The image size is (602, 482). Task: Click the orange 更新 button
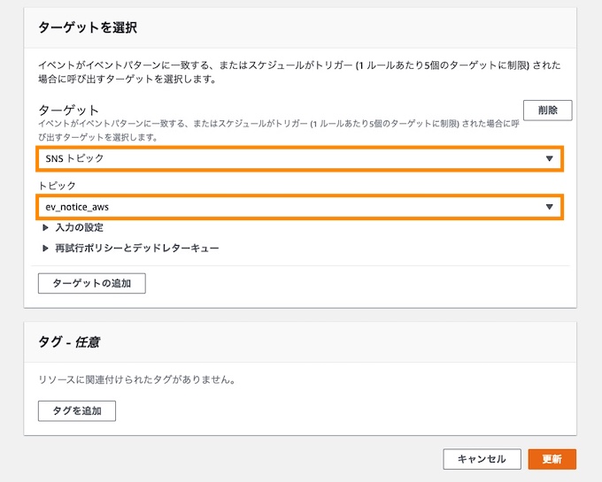552,459
